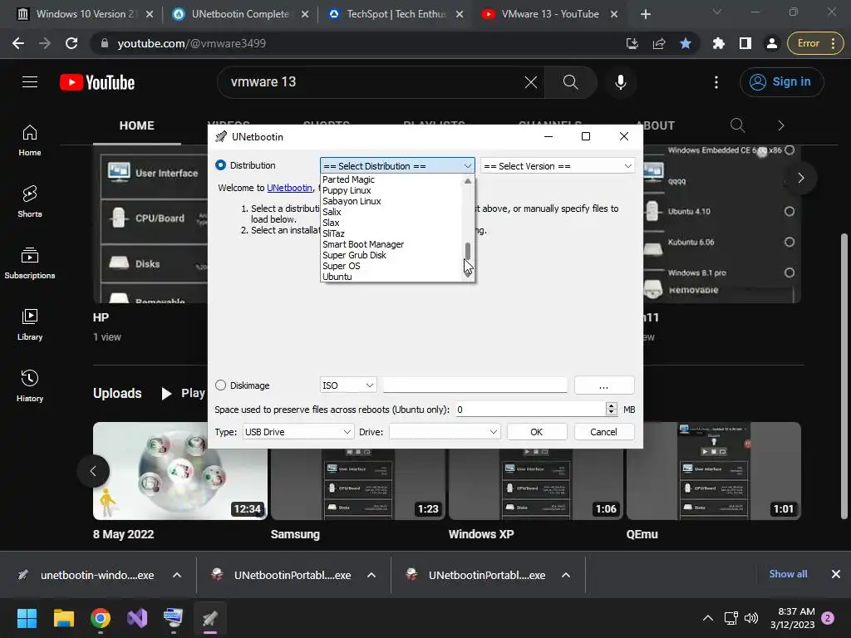Expand options for unetbootin-windo....exe download
The image size is (851, 638).
click(177, 575)
